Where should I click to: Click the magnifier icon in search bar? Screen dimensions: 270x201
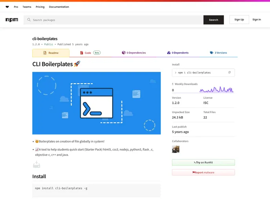click(x=29, y=20)
